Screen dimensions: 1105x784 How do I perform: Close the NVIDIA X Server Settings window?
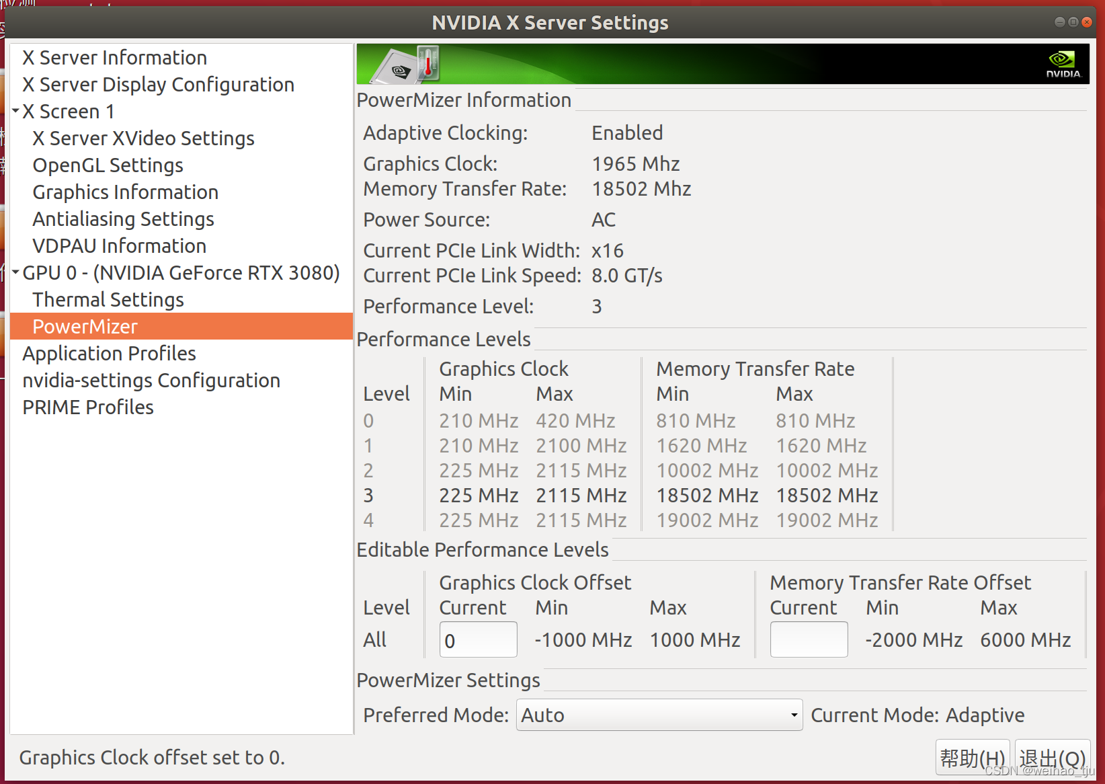pos(1087,22)
